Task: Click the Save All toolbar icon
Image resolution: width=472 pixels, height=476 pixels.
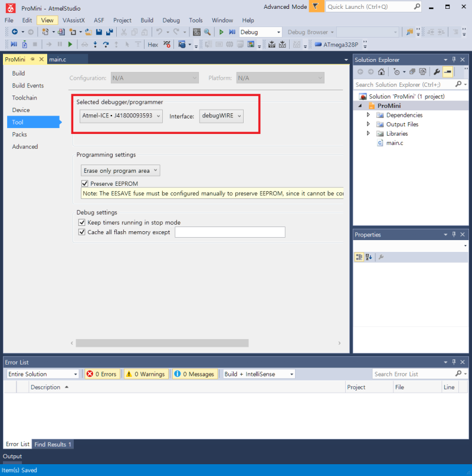Action: tap(110, 32)
